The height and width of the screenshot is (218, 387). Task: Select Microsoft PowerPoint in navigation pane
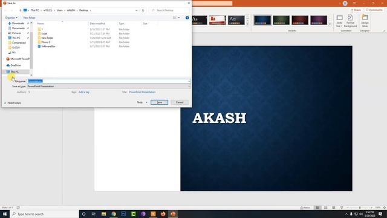click(x=18, y=59)
